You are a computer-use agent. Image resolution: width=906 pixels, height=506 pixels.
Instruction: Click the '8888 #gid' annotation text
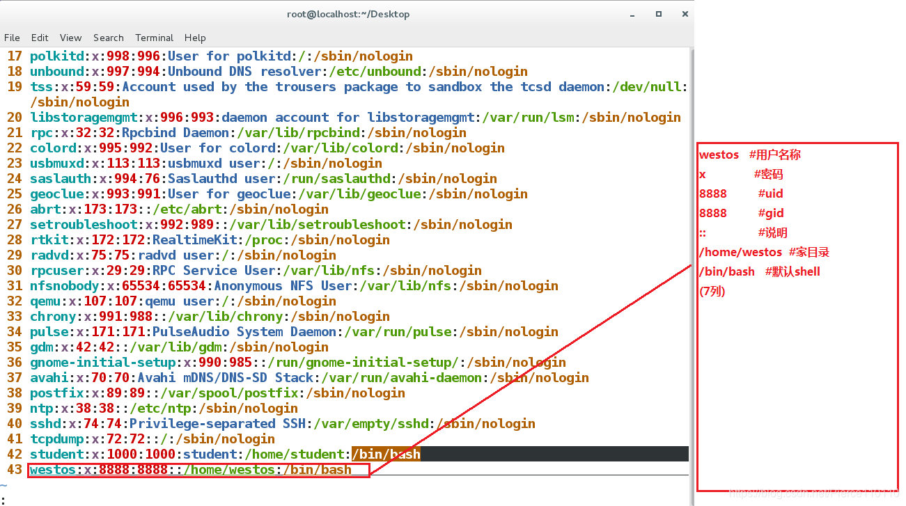pyautogui.click(x=742, y=213)
